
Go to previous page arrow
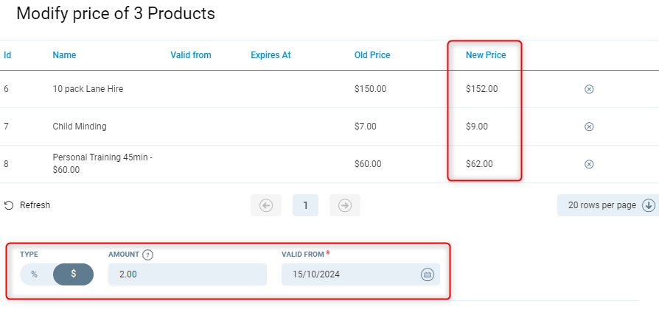[x=266, y=205]
